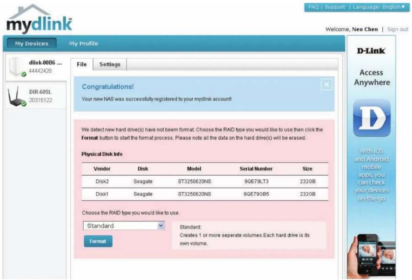This screenshot has height=280, width=412.
Task: Open the RAID type Standard dropdown
Action: [124, 226]
